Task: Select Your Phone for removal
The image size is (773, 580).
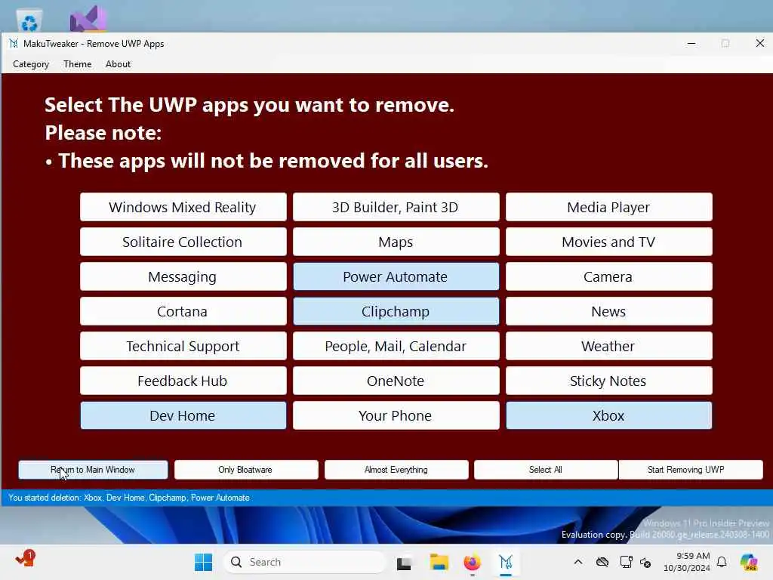Action: 396,415
